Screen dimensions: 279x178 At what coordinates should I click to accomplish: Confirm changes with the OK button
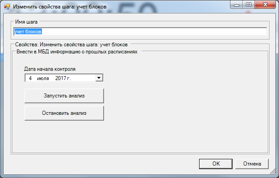(216, 164)
